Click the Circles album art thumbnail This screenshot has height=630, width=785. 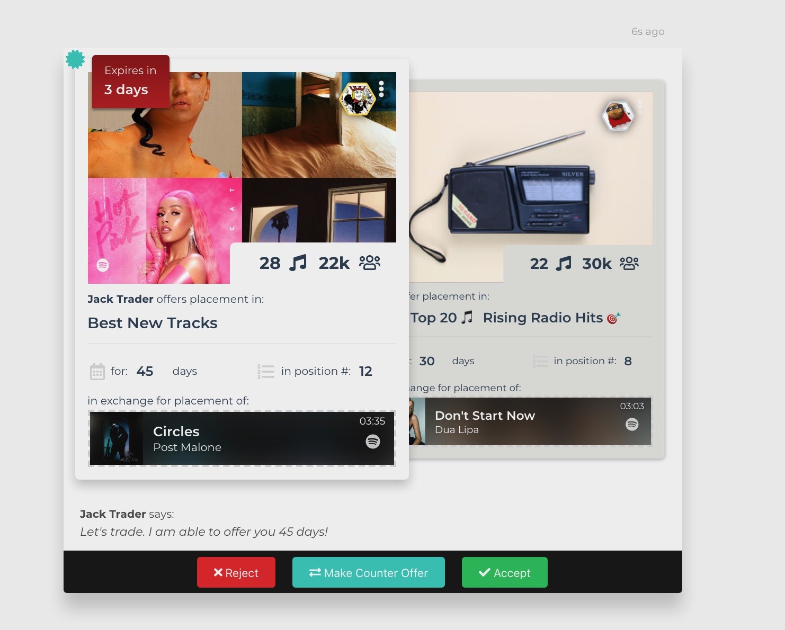tap(117, 438)
